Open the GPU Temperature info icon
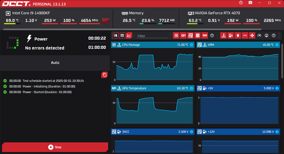 191,88
